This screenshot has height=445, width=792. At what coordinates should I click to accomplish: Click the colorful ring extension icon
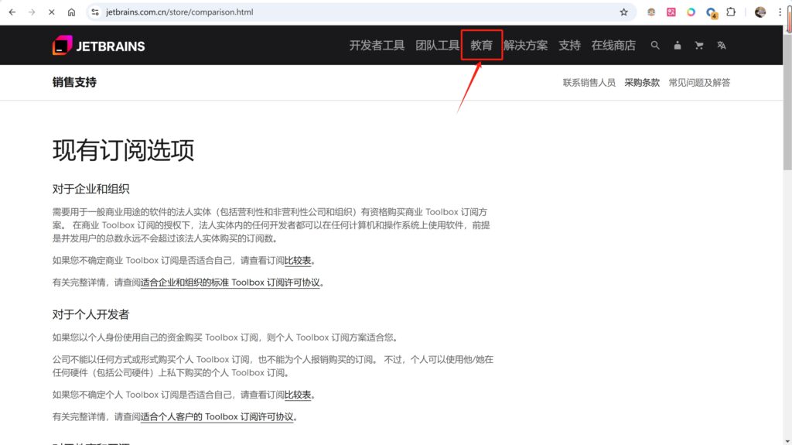pos(691,12)
